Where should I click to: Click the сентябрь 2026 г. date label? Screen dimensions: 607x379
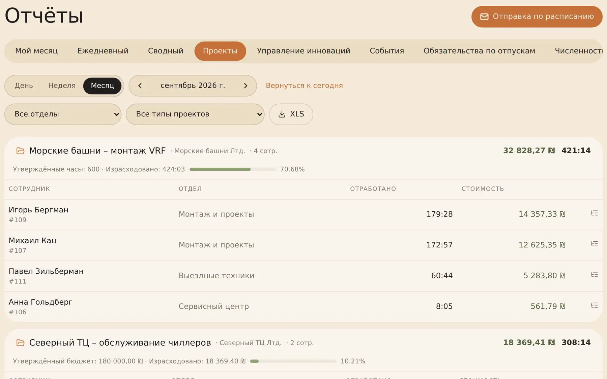coord(193,85)
